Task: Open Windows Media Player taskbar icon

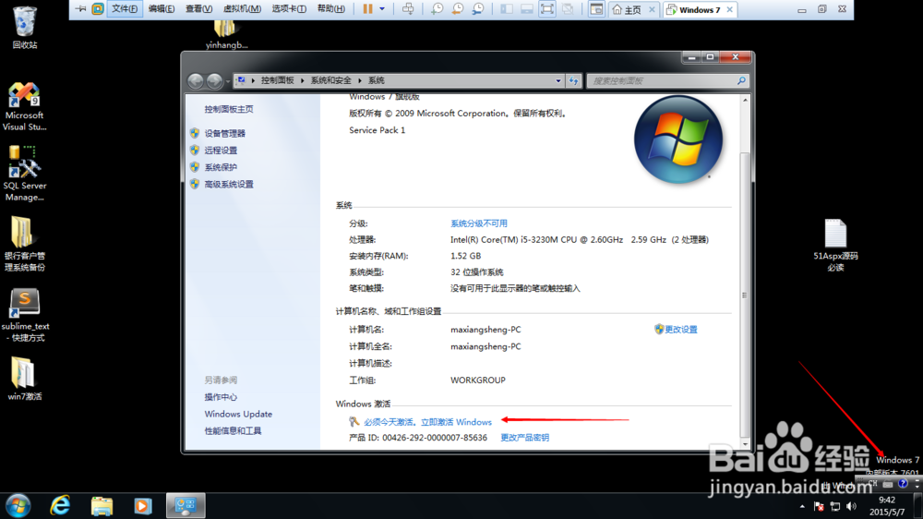Action: coord(142,505)
